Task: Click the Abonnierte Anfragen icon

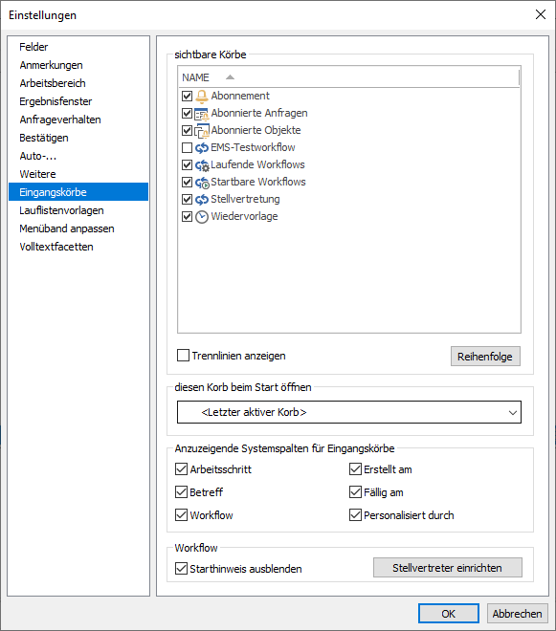Action: [x=202, y=114]
